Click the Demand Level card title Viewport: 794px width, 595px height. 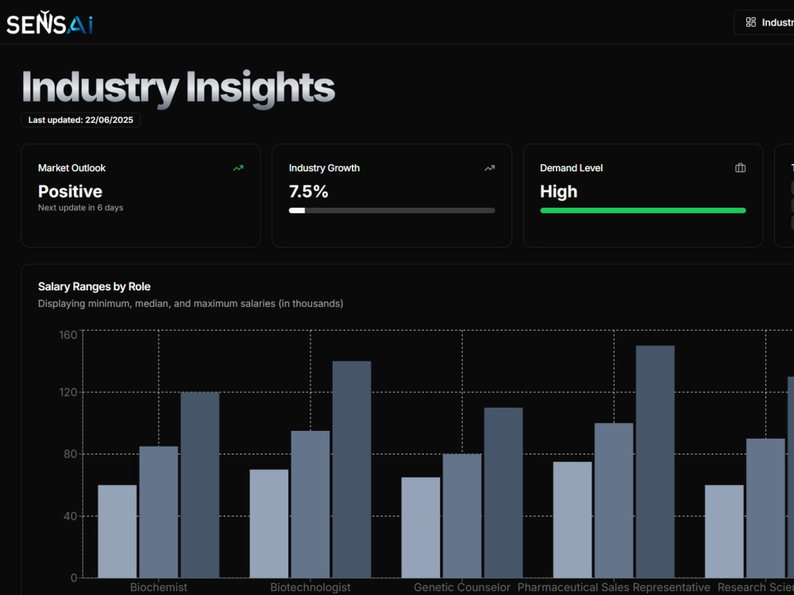coord(571,168)
